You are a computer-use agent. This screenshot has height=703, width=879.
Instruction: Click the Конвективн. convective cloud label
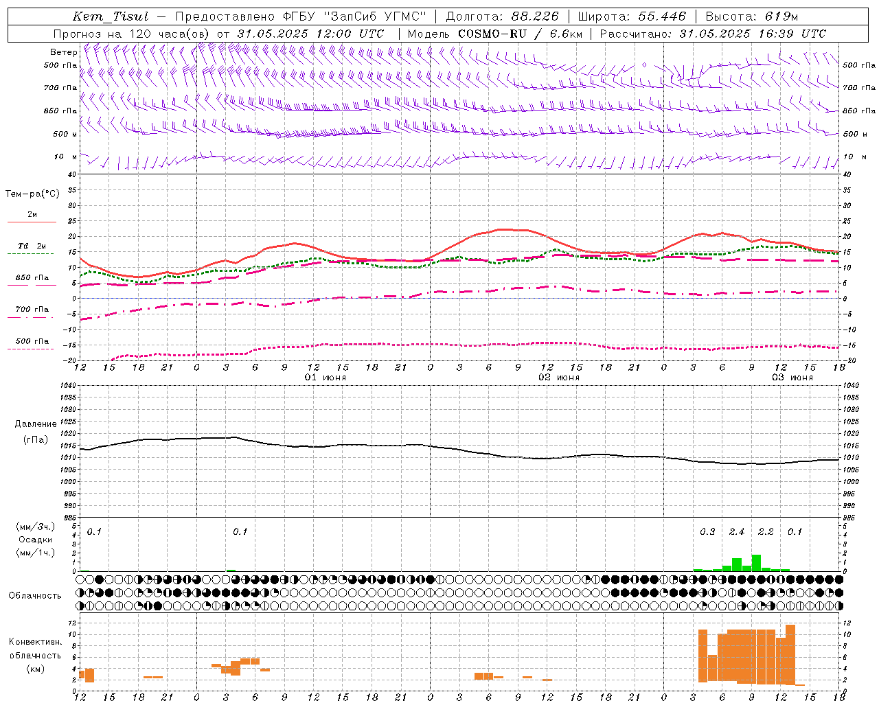point(35,642)
